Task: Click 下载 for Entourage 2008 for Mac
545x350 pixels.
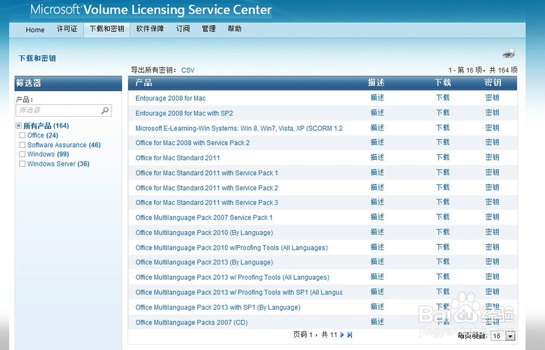Action: point(443,98)
